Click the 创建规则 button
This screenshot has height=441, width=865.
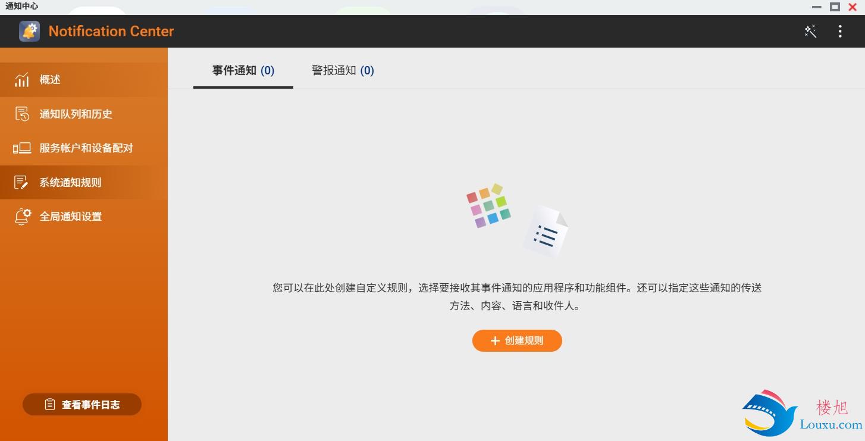pos(517,341)
